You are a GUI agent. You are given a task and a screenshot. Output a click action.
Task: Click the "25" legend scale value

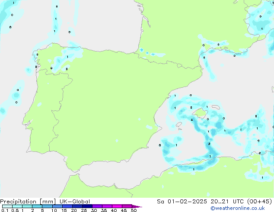[84, 210]
